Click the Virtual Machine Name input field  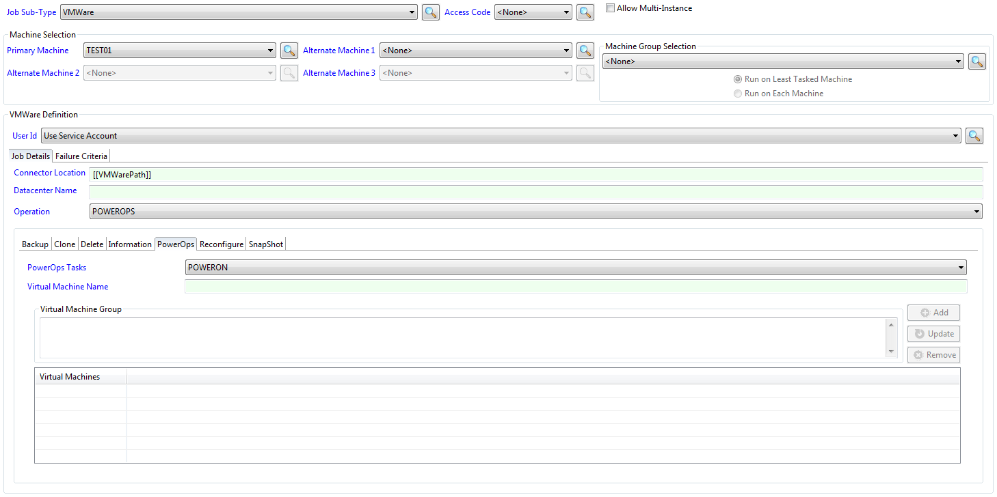pyautogui.click(x=576, y=287)
